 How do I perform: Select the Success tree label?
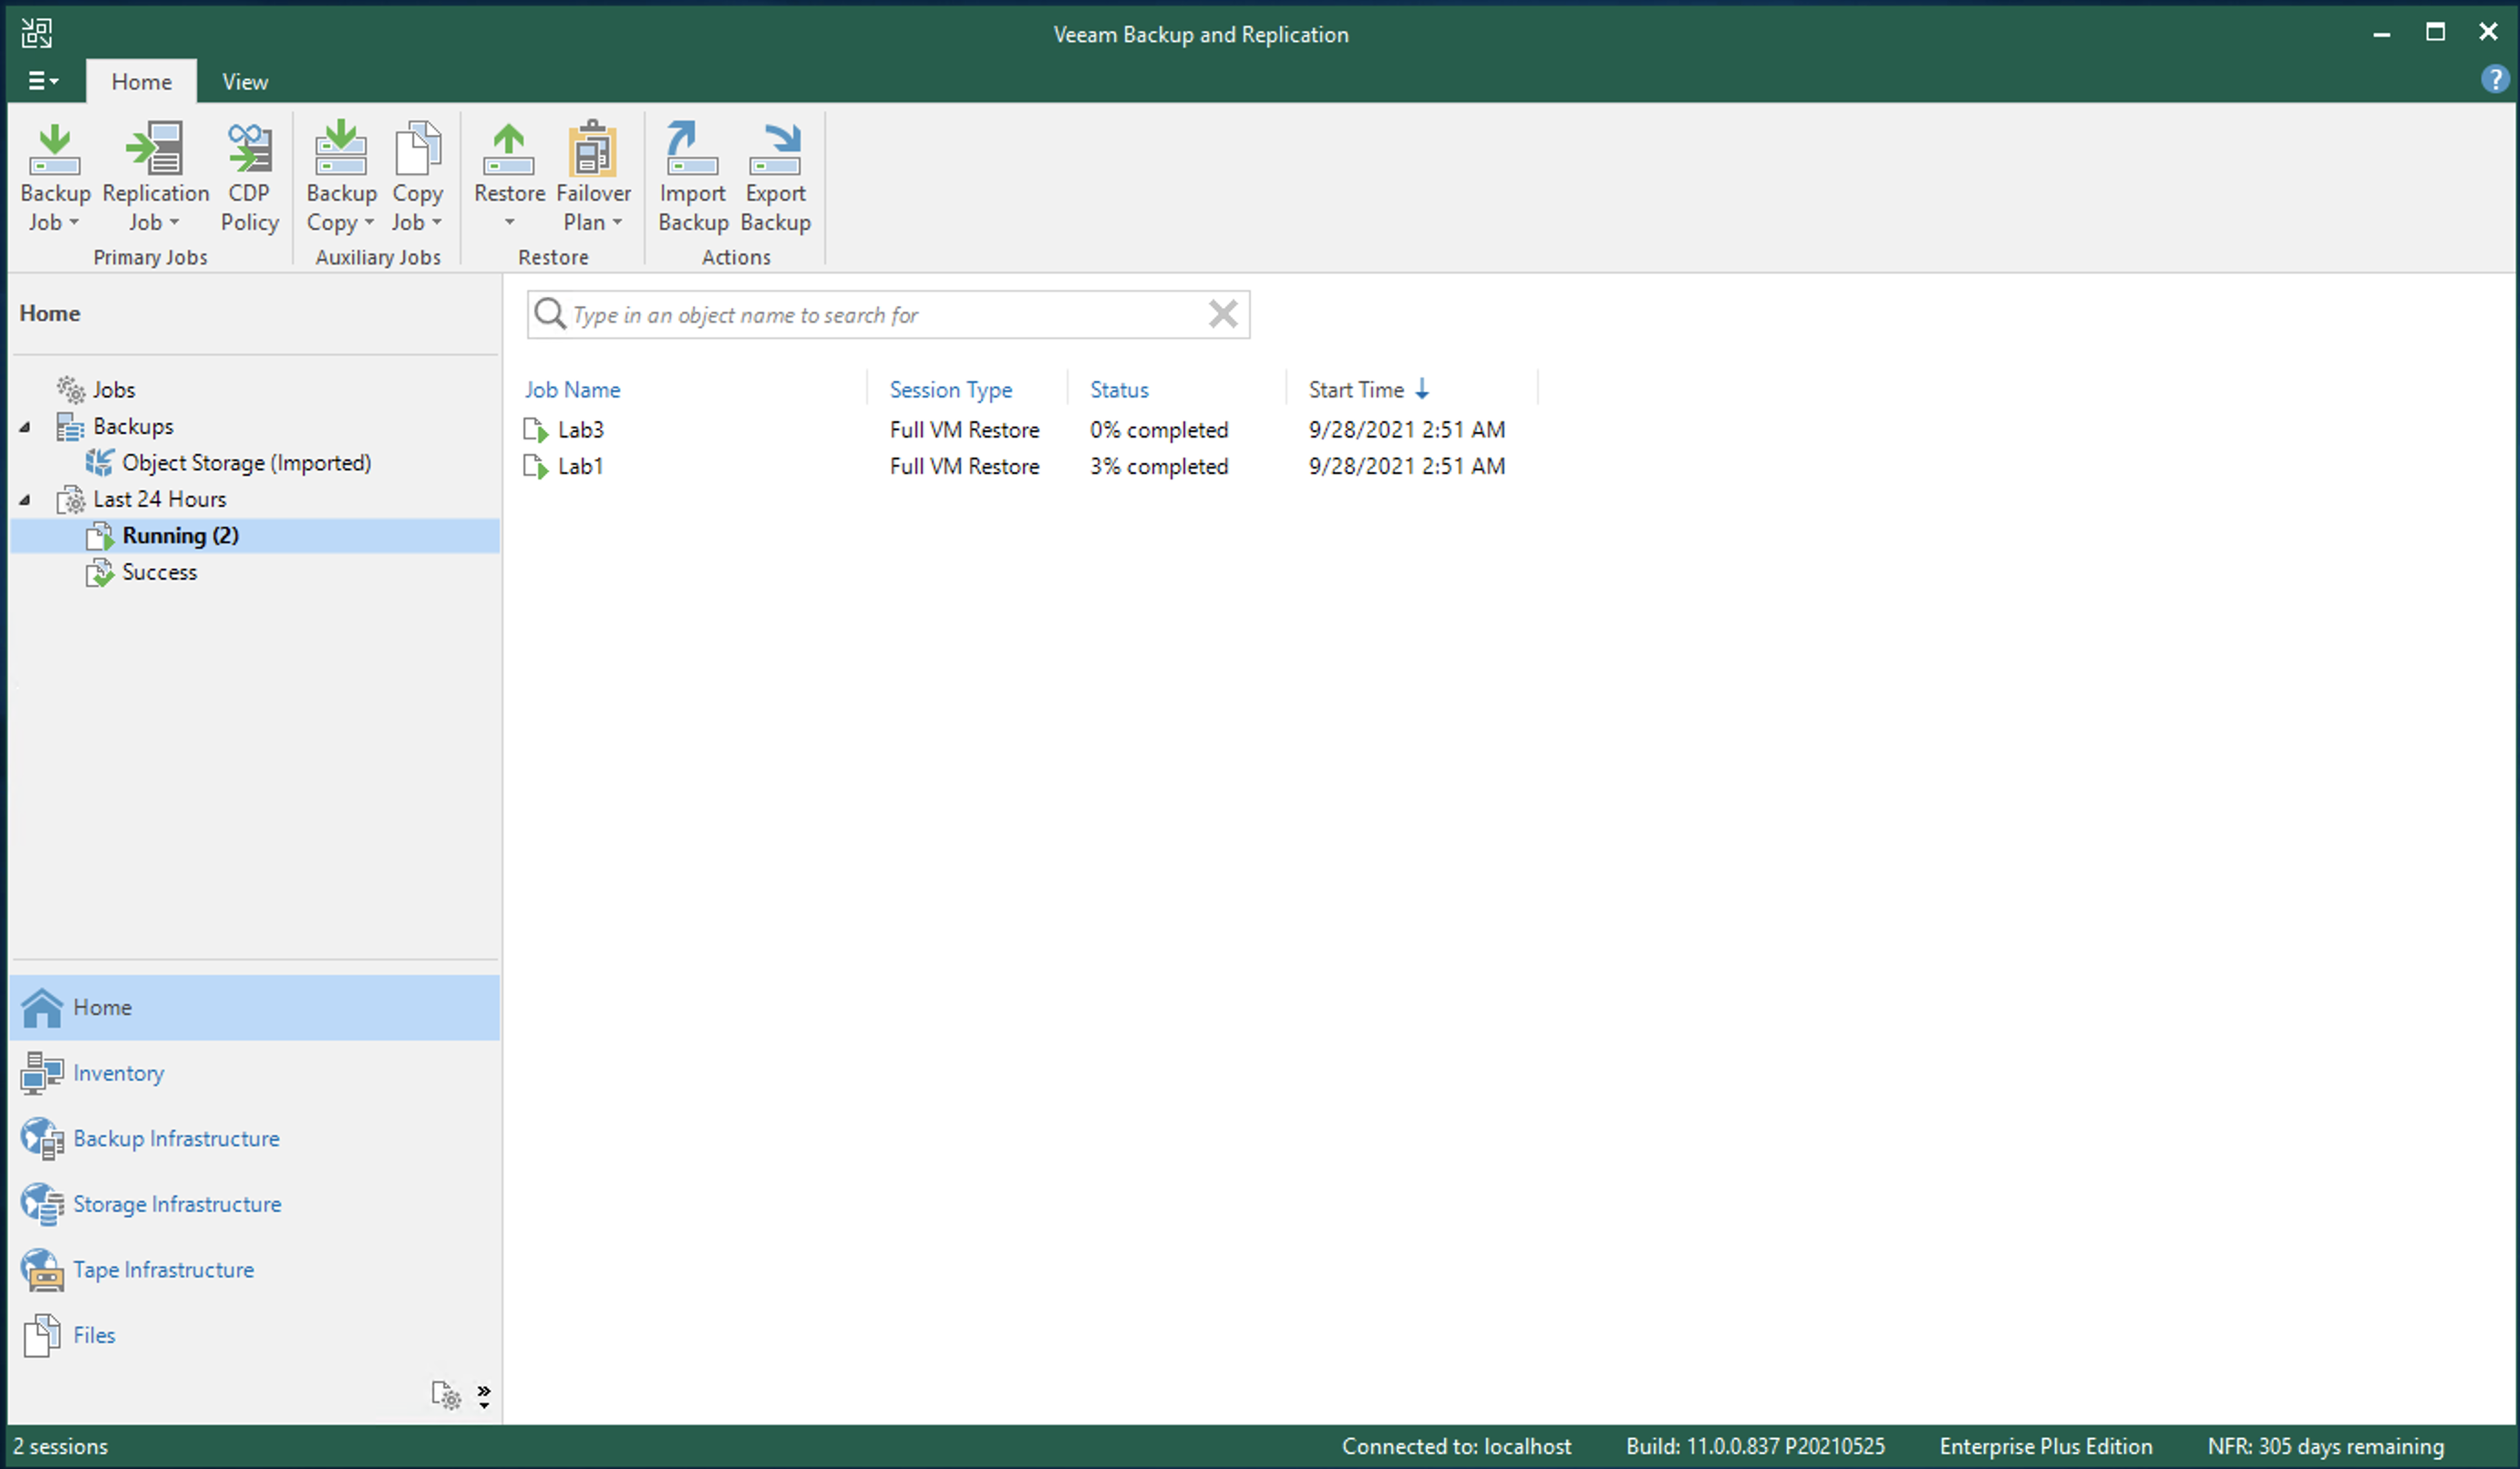click(x=160, y=572)
